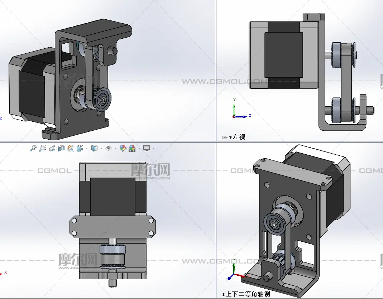Click the Zoom to Fit magnifier icon
The image size is (383, 299).
33,148
